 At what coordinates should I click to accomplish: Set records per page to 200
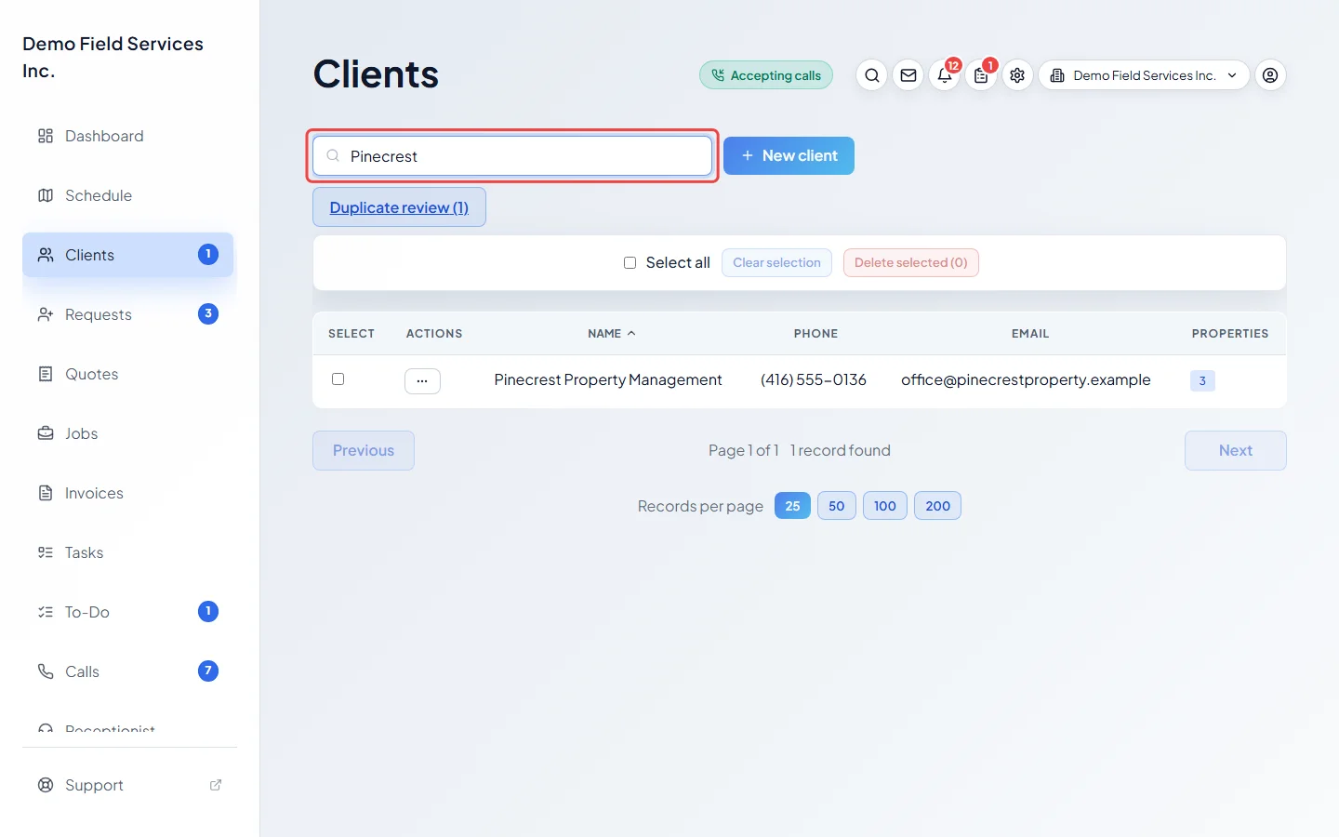point(938,506)
